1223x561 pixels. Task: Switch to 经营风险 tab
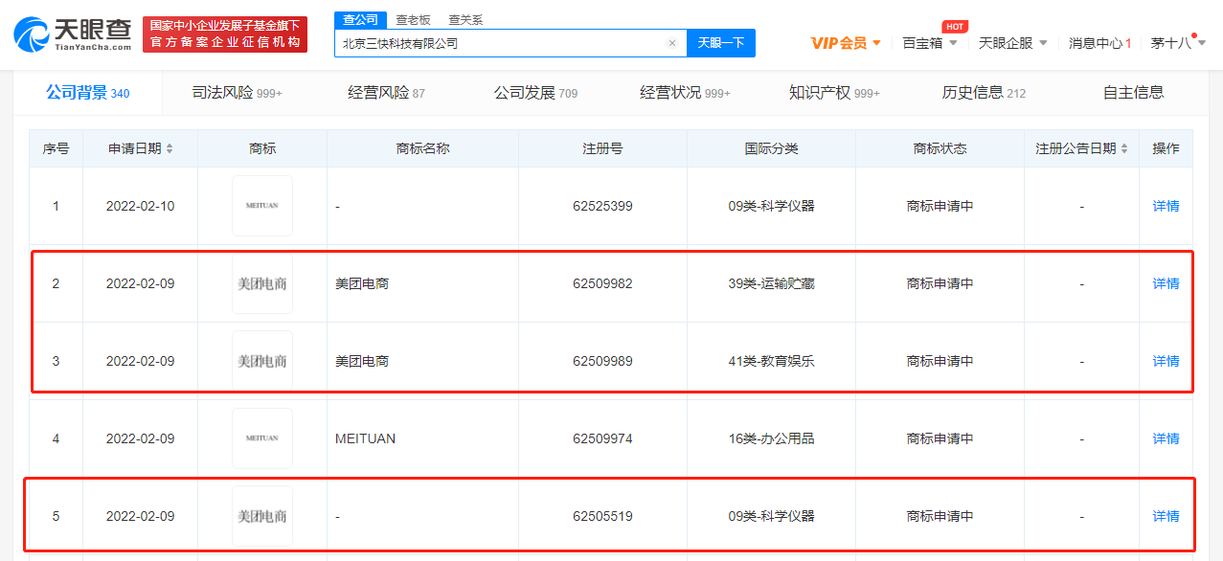click(386, 93)
